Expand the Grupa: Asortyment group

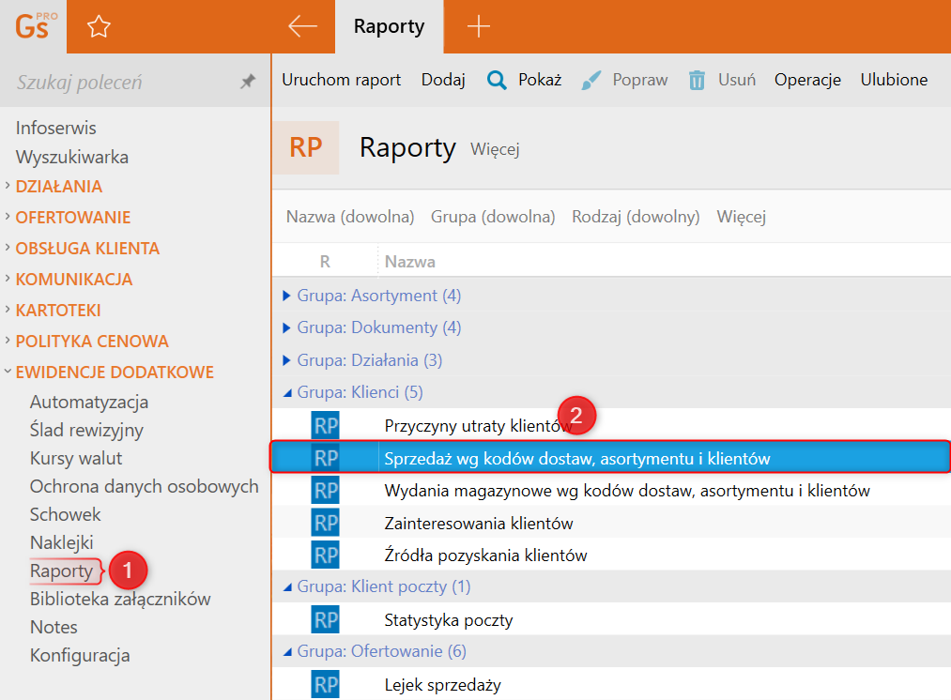click(287, 297)
